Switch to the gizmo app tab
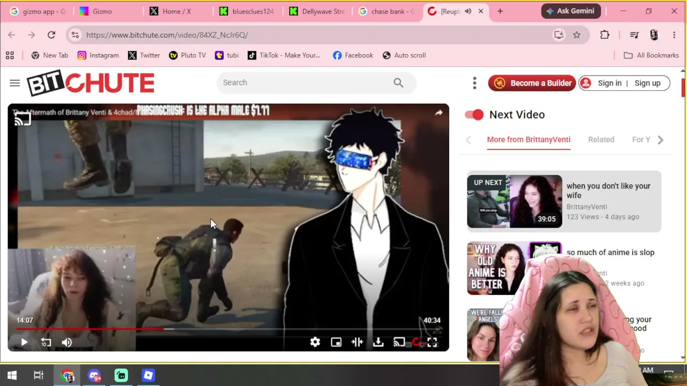The width and height of the screenshot is (687, 386). [x=38, y=11]
